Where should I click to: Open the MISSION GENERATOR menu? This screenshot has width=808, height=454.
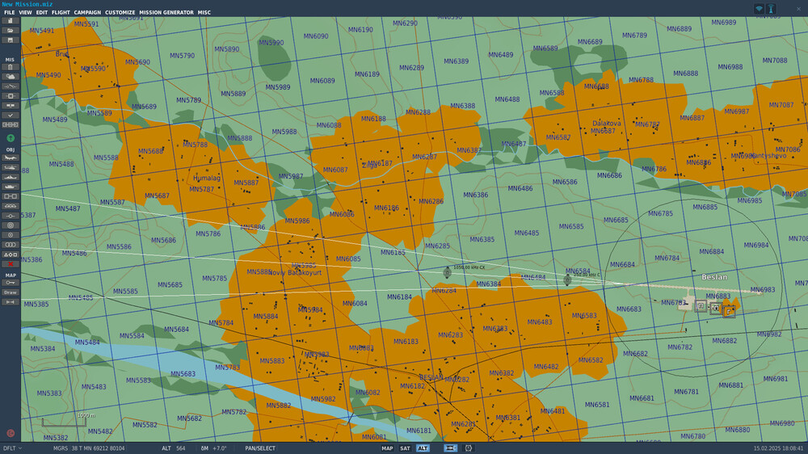(166, 12)
